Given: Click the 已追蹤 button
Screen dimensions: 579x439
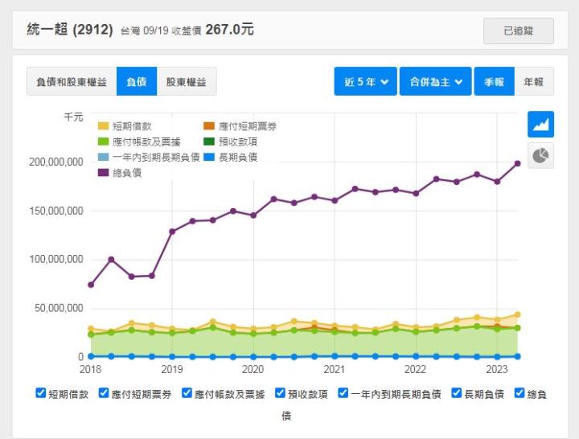Looking at the screenshot, I should (x=518, y=31).
